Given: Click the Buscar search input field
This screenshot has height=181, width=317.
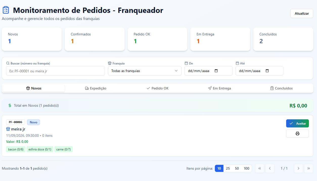Looking at the screenshot, I should coord(55,71).
